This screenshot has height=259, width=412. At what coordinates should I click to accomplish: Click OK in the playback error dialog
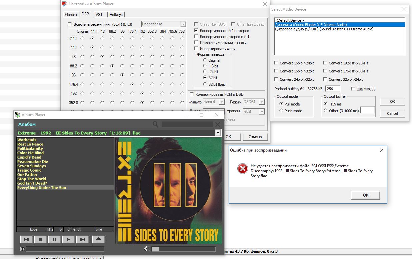366,195
